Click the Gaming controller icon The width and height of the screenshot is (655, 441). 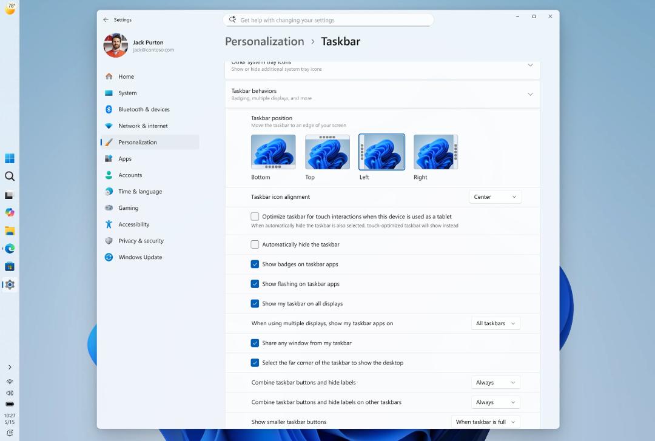click(109, 207)
